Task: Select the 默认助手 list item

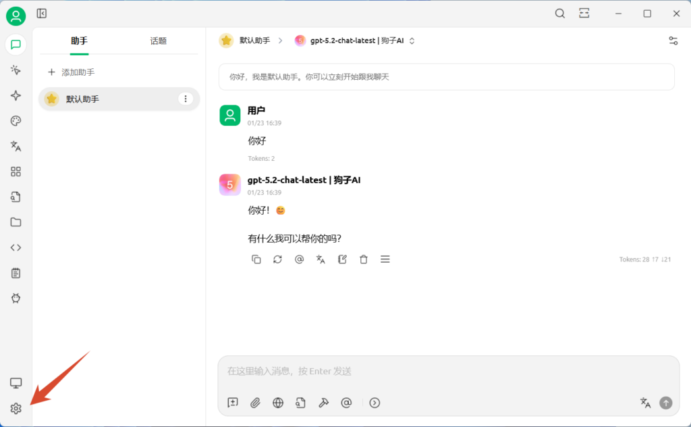Action: [x=119, y=99]
